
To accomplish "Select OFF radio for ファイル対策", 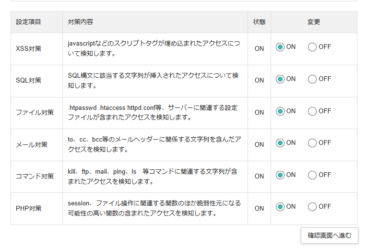I will (x=312, y=111).
